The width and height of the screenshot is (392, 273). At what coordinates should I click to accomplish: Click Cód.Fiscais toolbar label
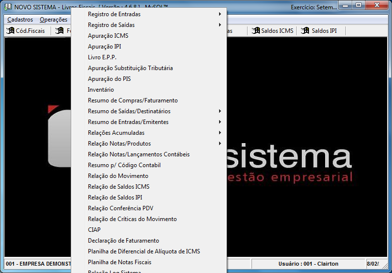[30, 31]
